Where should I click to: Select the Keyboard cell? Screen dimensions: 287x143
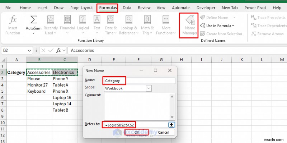[x=39, y=91]
